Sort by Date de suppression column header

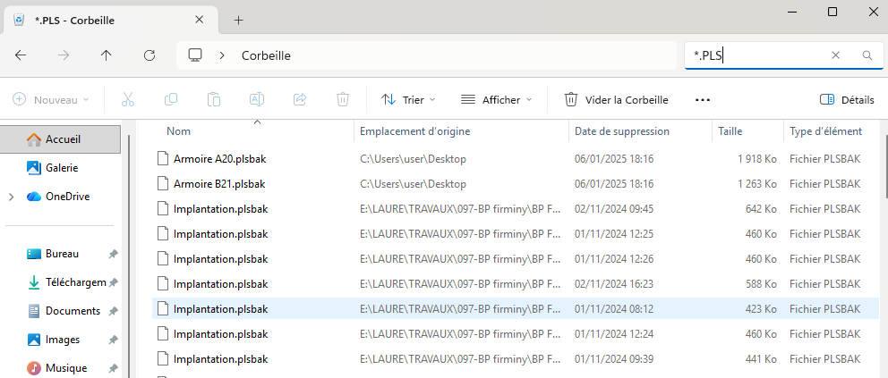[622, 131]
